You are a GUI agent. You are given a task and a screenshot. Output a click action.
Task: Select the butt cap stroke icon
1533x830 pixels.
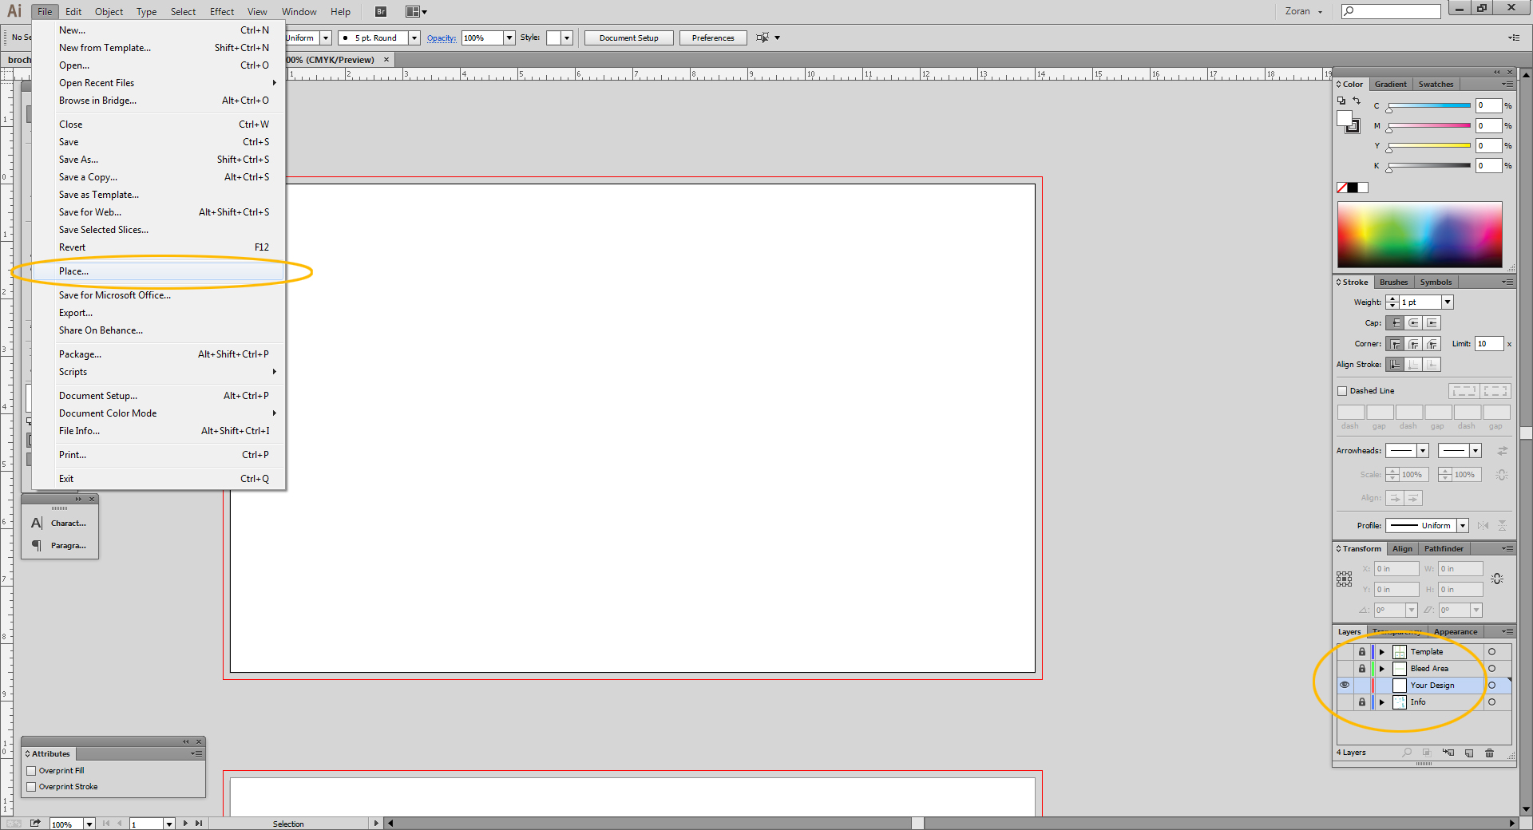[x=1395, y=323]
